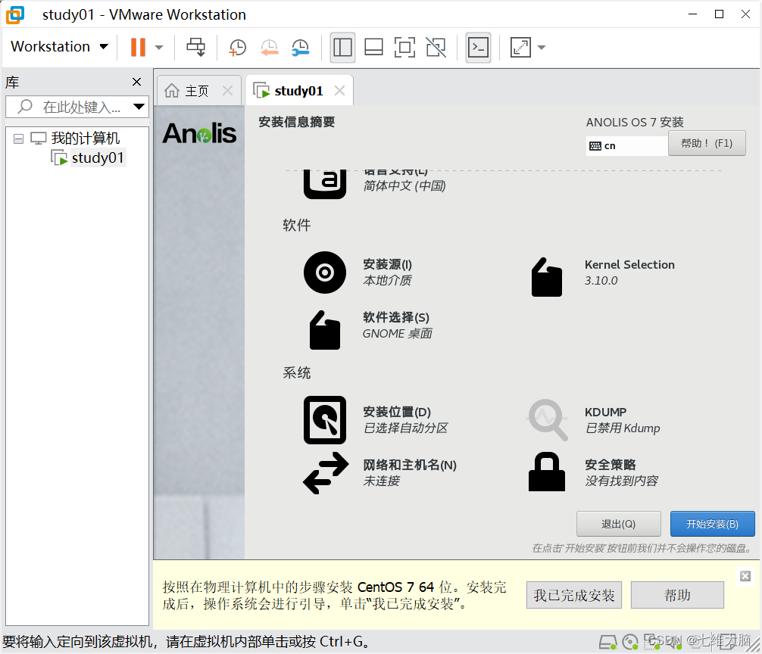Click the 退出(Q) button
The width and height of the screenshot is (762, 654).
tap(618, 524)
